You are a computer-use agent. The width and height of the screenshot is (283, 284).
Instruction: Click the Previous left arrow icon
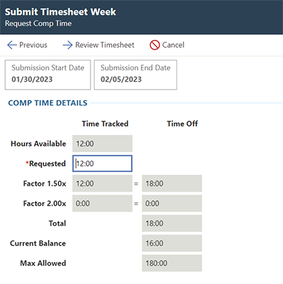[12, 45]
